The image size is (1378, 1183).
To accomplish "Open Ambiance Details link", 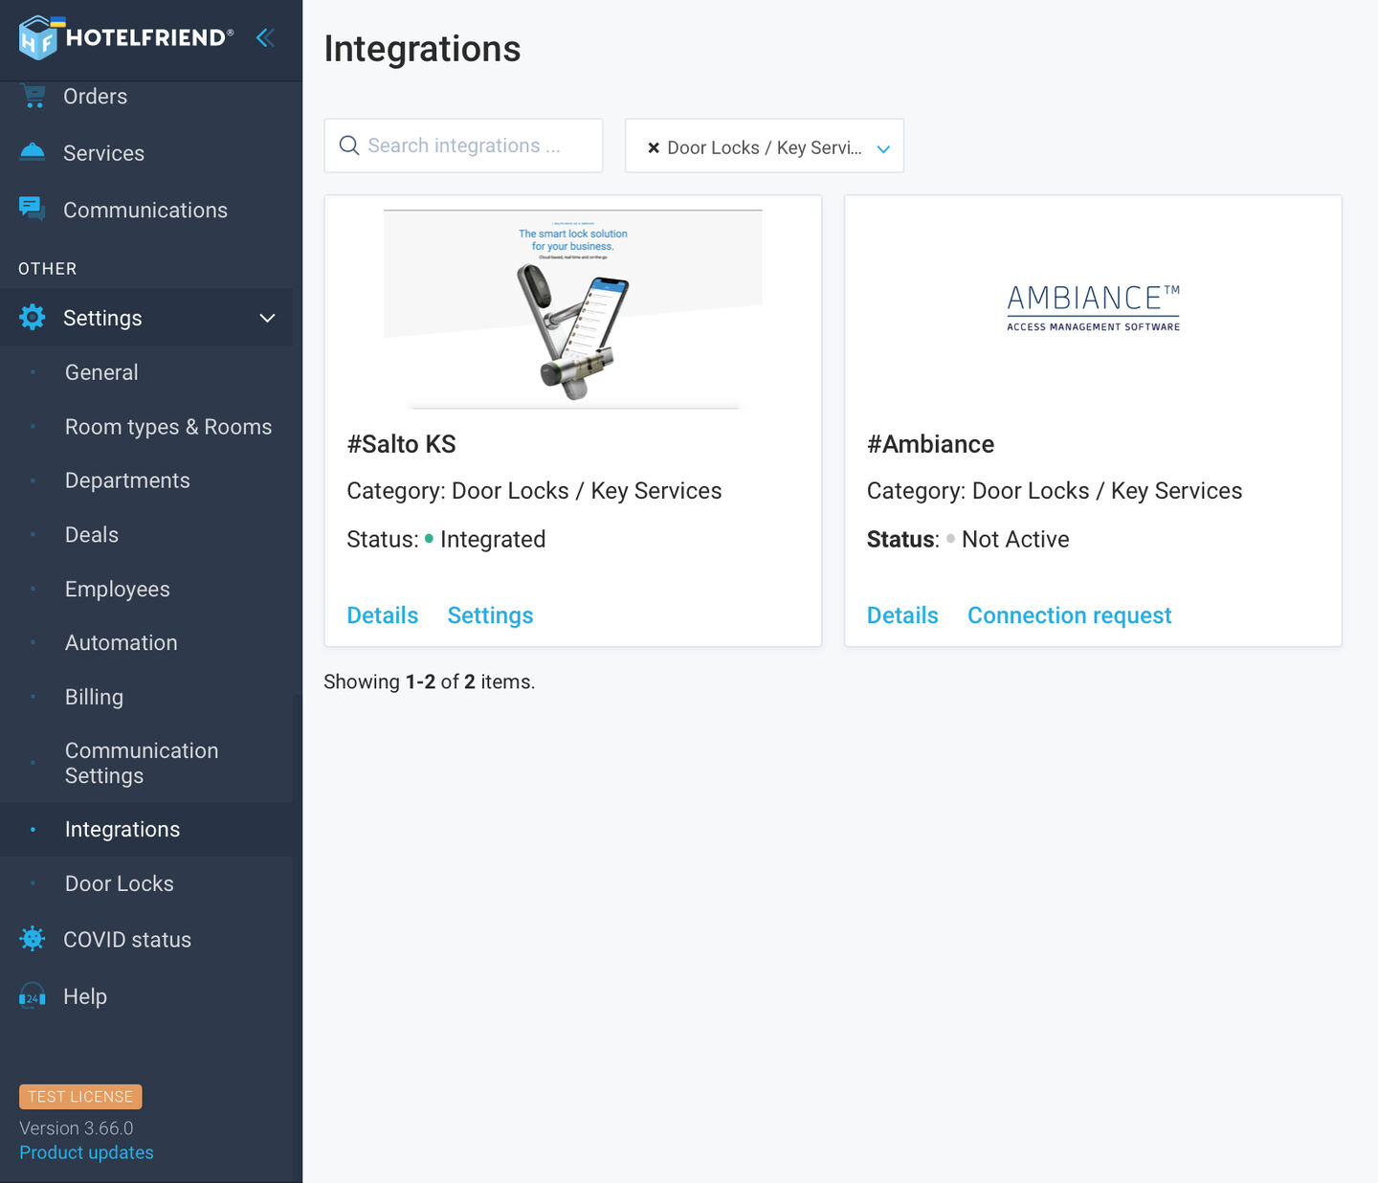I will point(902,615).
